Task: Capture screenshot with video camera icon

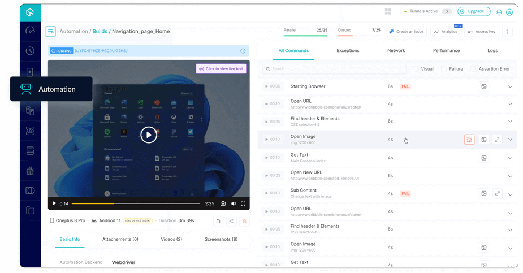Action: [223, 203]
